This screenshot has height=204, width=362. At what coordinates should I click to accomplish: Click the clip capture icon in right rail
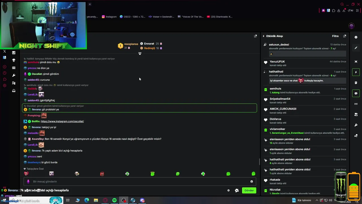click(356, 61)
